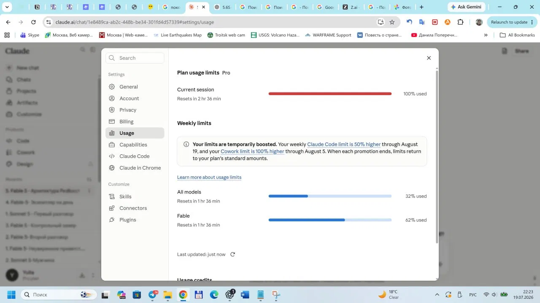Switch to the Z.ai tab

(351, 7)
